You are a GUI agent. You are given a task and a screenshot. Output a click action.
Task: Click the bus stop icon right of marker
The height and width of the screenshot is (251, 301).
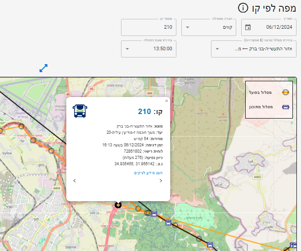coord(154,214)
